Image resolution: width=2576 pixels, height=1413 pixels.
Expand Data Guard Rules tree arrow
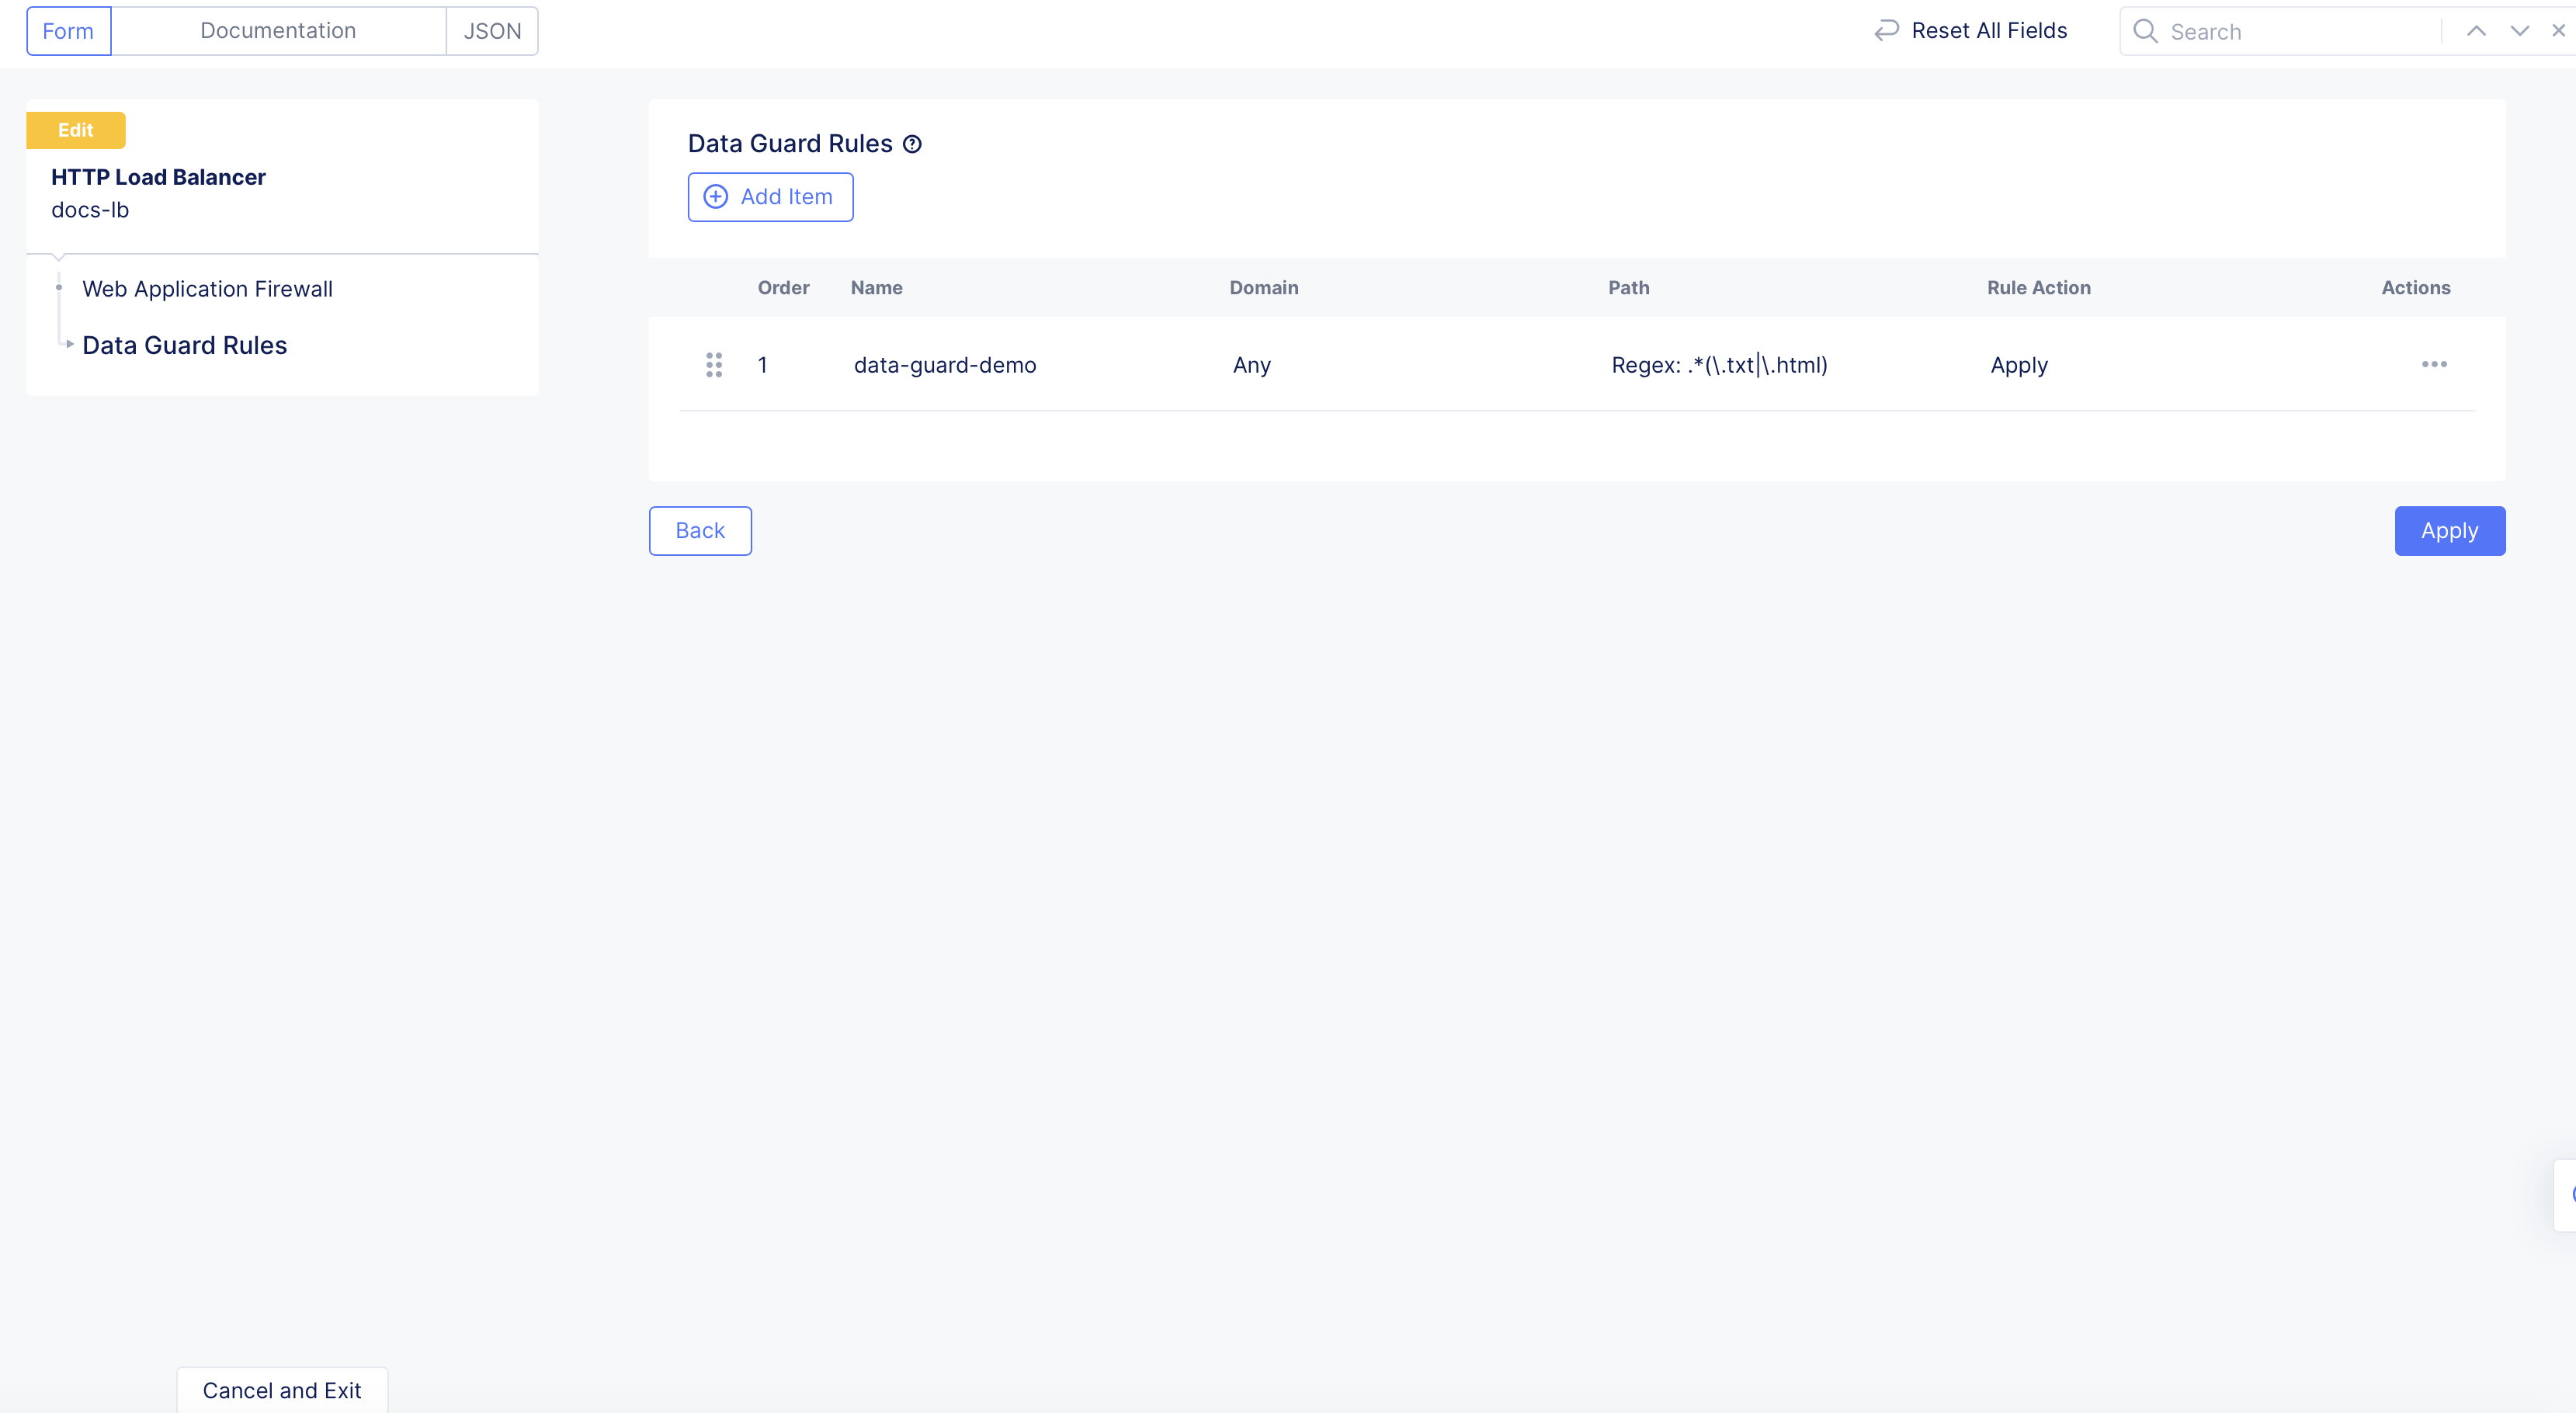pyautogui.click(x=69, y=344)
